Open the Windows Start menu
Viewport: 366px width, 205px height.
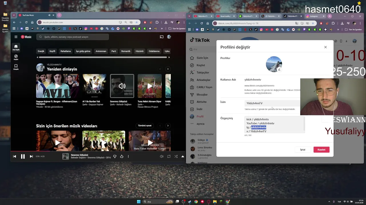point(139,202)
